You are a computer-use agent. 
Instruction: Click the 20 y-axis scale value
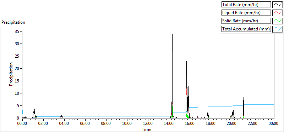[x=17, y=68]
